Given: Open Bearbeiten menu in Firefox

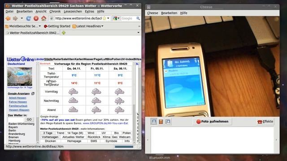Looking at the screenshot, I should [x=25, y=12].
